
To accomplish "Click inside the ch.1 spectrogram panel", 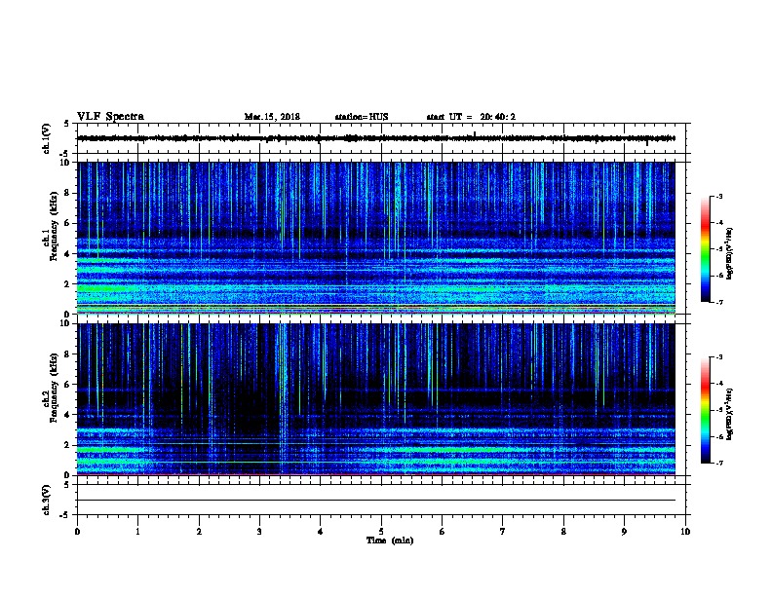I will (x=376, y=238).
